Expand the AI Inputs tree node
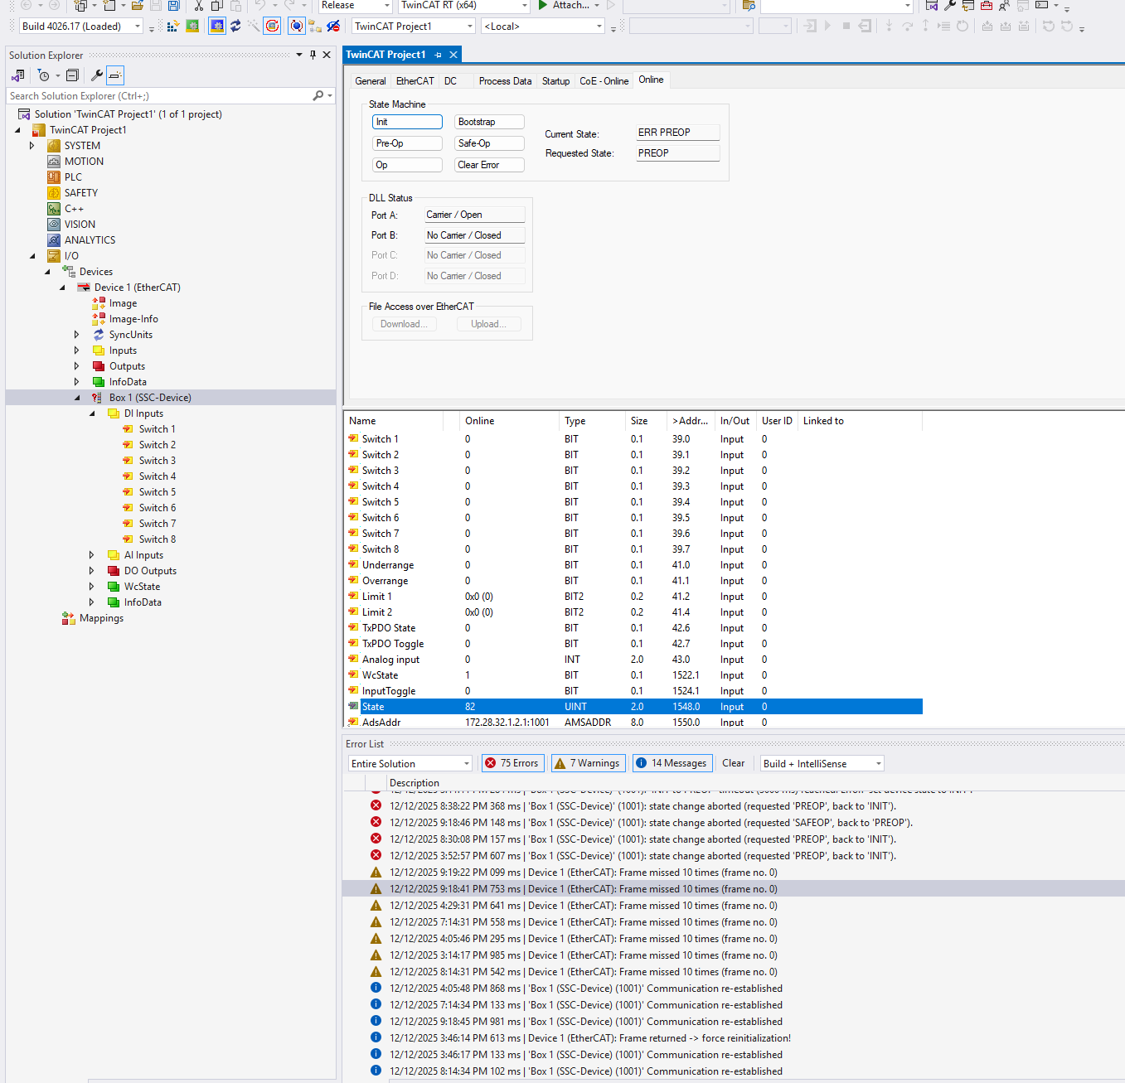This screenshot has height=1083, width=1125. tap(92, 555)
